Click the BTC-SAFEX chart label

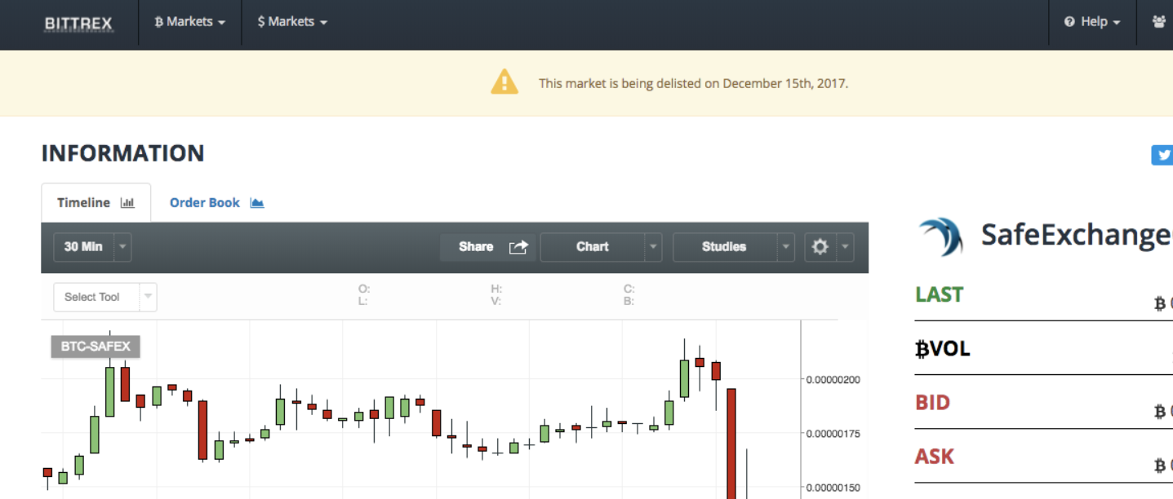[96, 347]
